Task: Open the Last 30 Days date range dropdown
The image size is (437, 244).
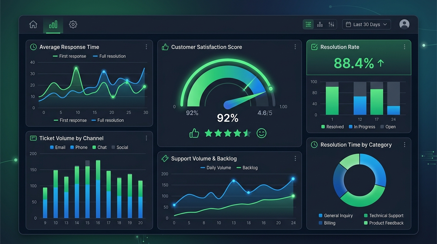Action: pos(366,24)
